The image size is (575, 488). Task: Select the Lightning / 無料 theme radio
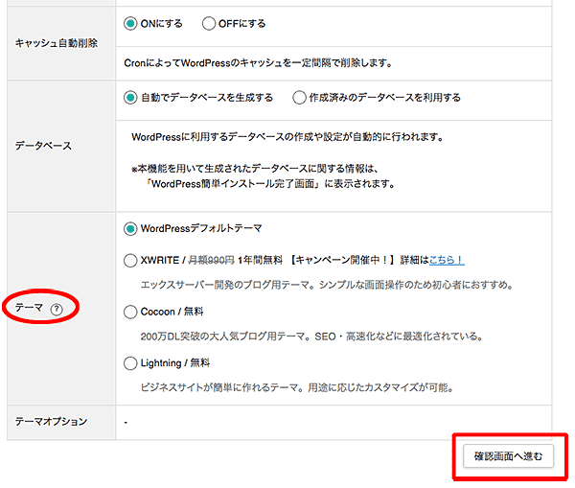click(x=130, y=363)
